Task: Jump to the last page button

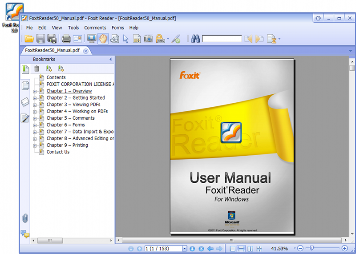Action: [x=201, y=249]
